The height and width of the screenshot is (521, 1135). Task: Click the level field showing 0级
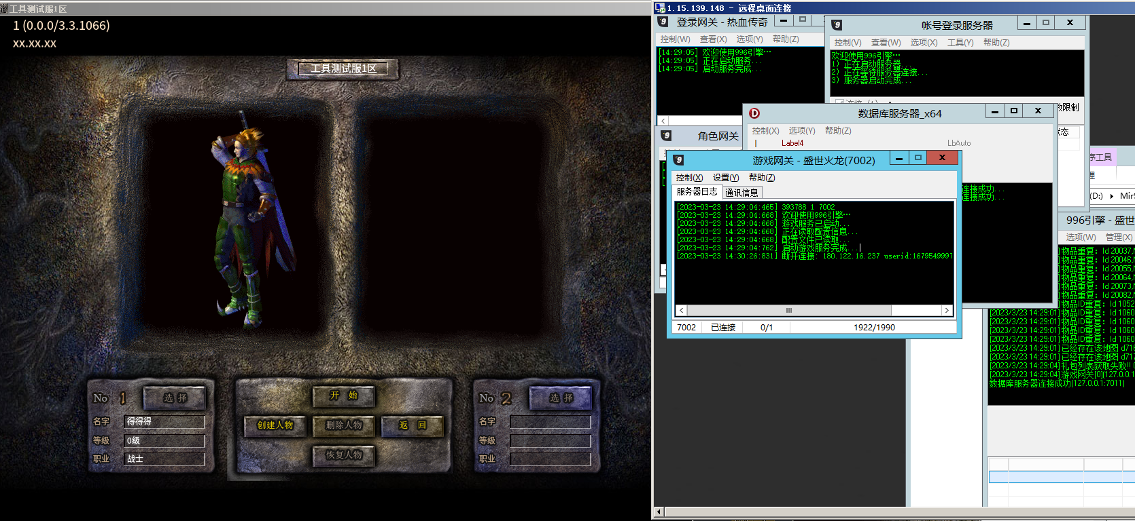point(164,440)
